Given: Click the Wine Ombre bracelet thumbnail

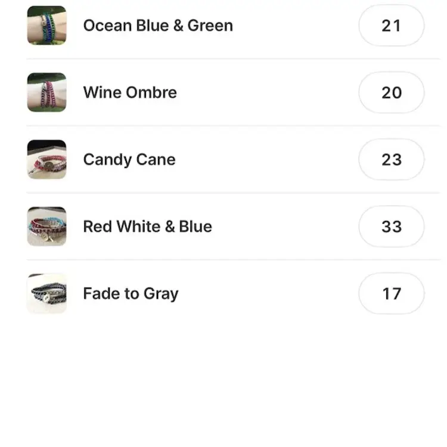Looking at the screenshot, I should (x=46, y=92).
